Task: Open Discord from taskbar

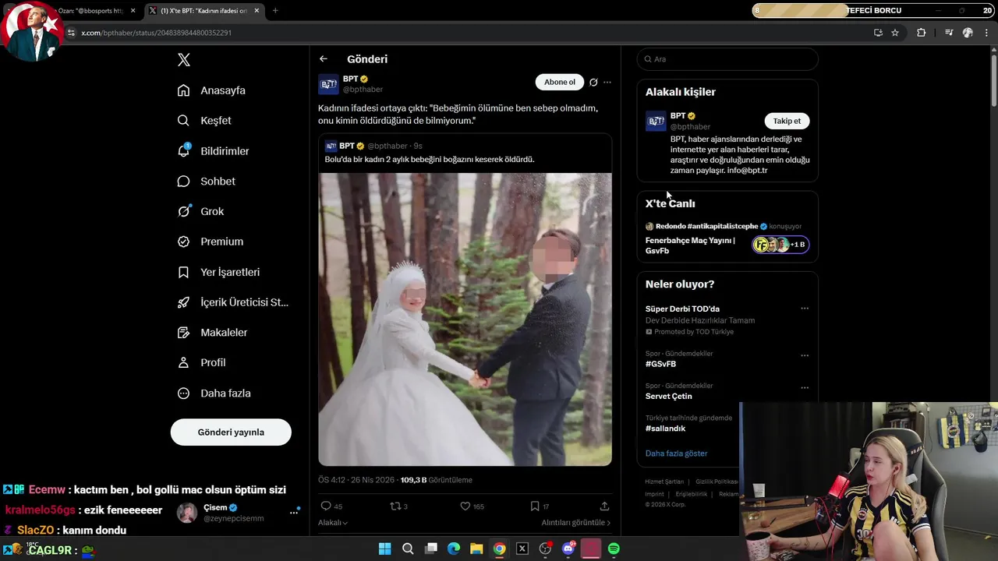Action: (x=568, y=549)
